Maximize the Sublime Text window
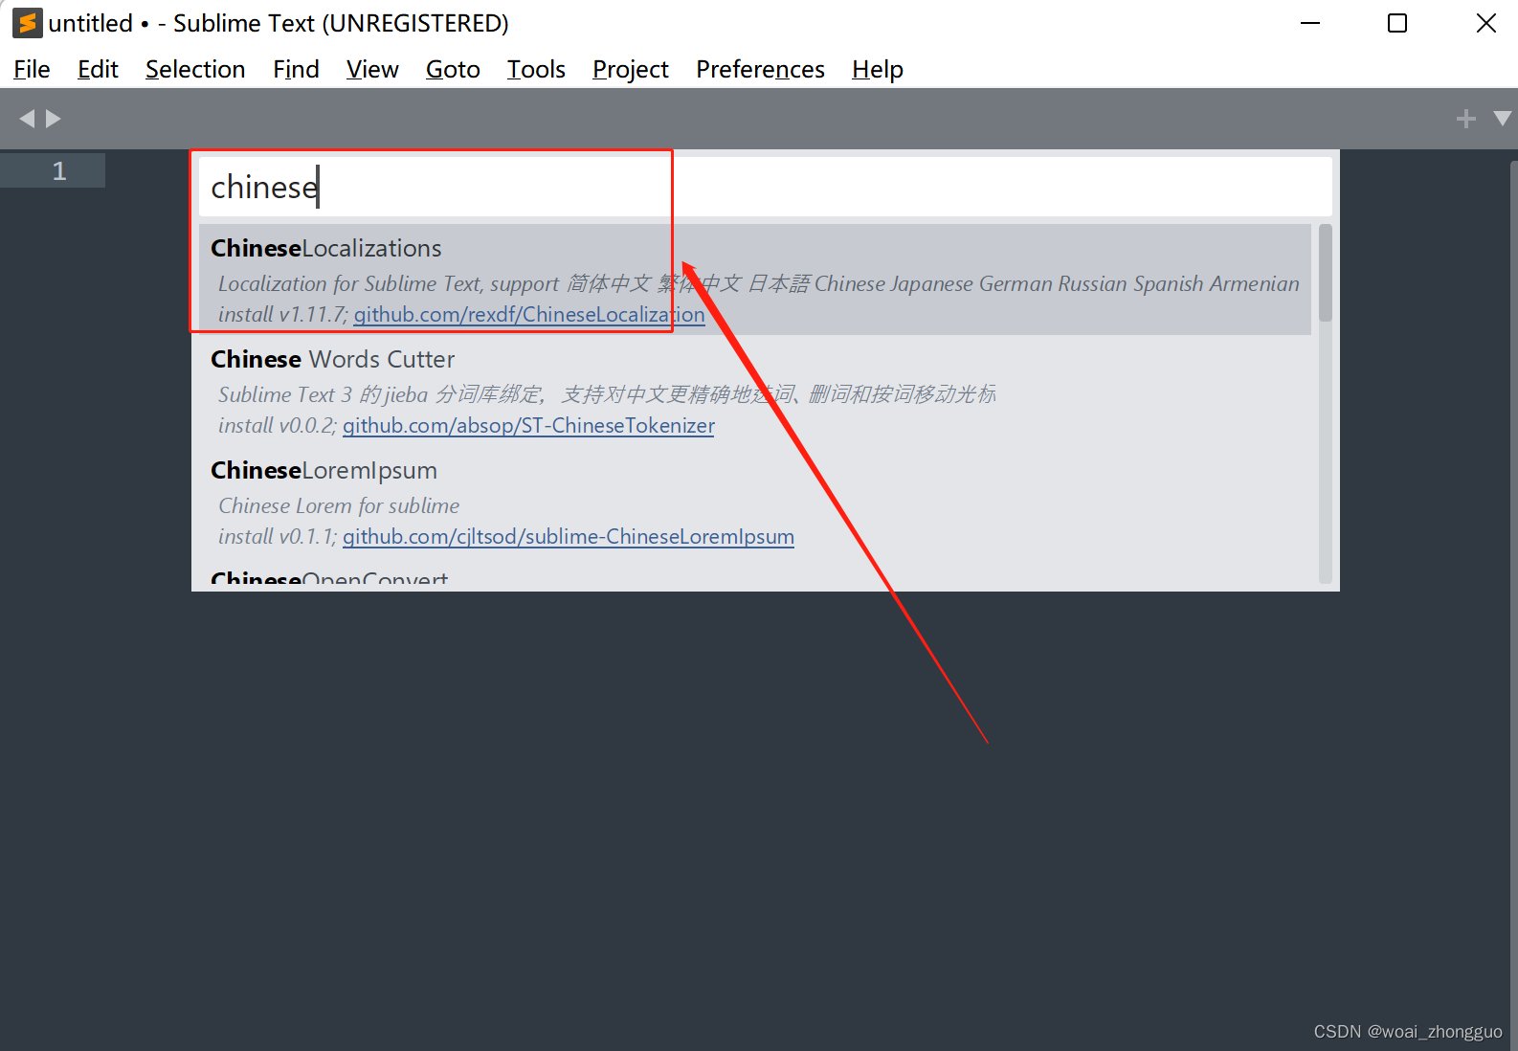The height and width of the screenshot is (1051, 1518). (x=1397, y=23)
